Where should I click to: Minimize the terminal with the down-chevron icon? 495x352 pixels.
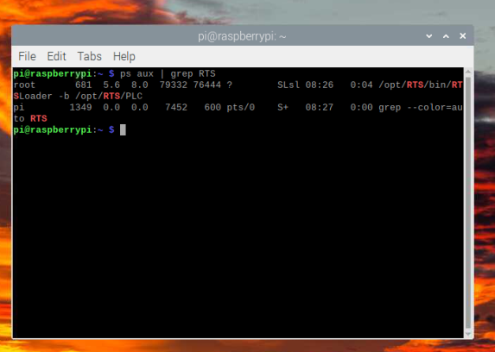coord(429,36)
